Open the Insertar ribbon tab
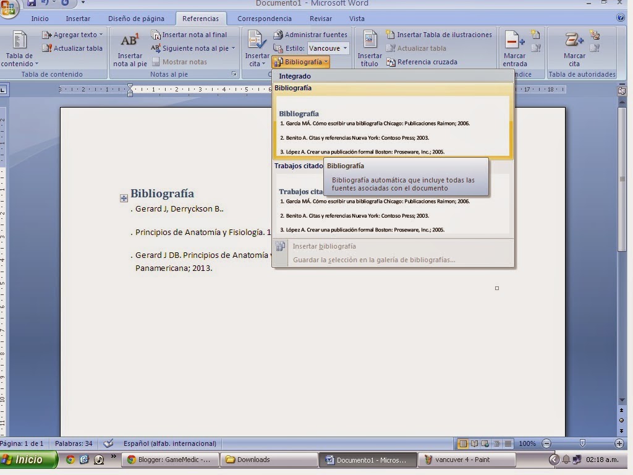 (78, 19)
